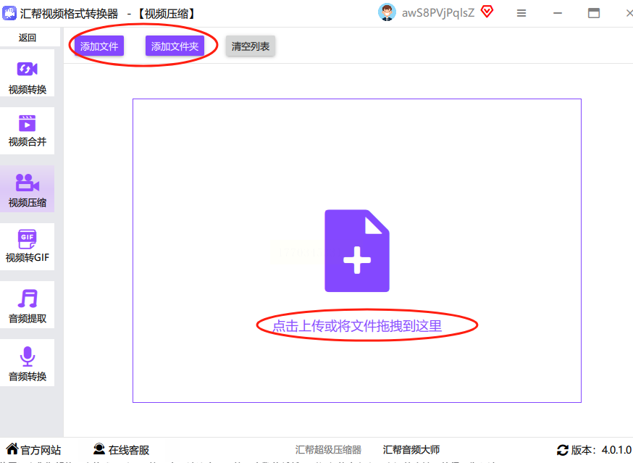Click the purple add-file document icon
633x463 pixels.
[357, 251]
